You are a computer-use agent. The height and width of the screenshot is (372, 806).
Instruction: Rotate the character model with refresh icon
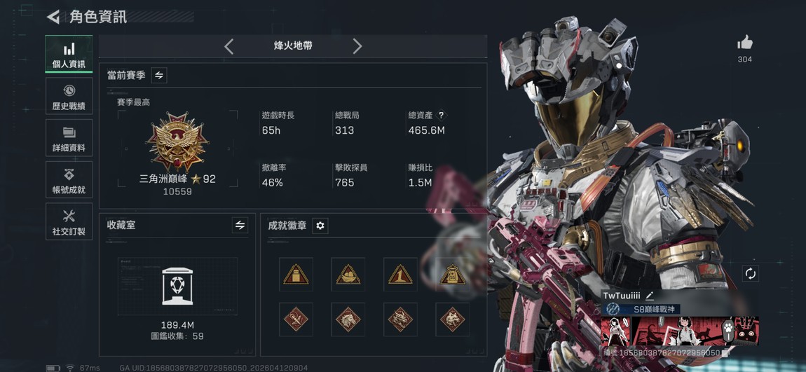pos(751,273)
